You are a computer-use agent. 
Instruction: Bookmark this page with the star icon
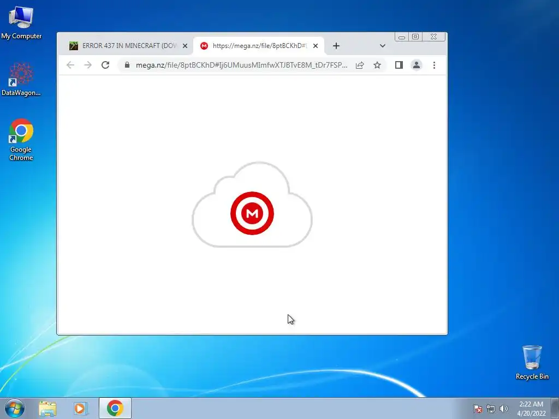[x=377, y=65]
